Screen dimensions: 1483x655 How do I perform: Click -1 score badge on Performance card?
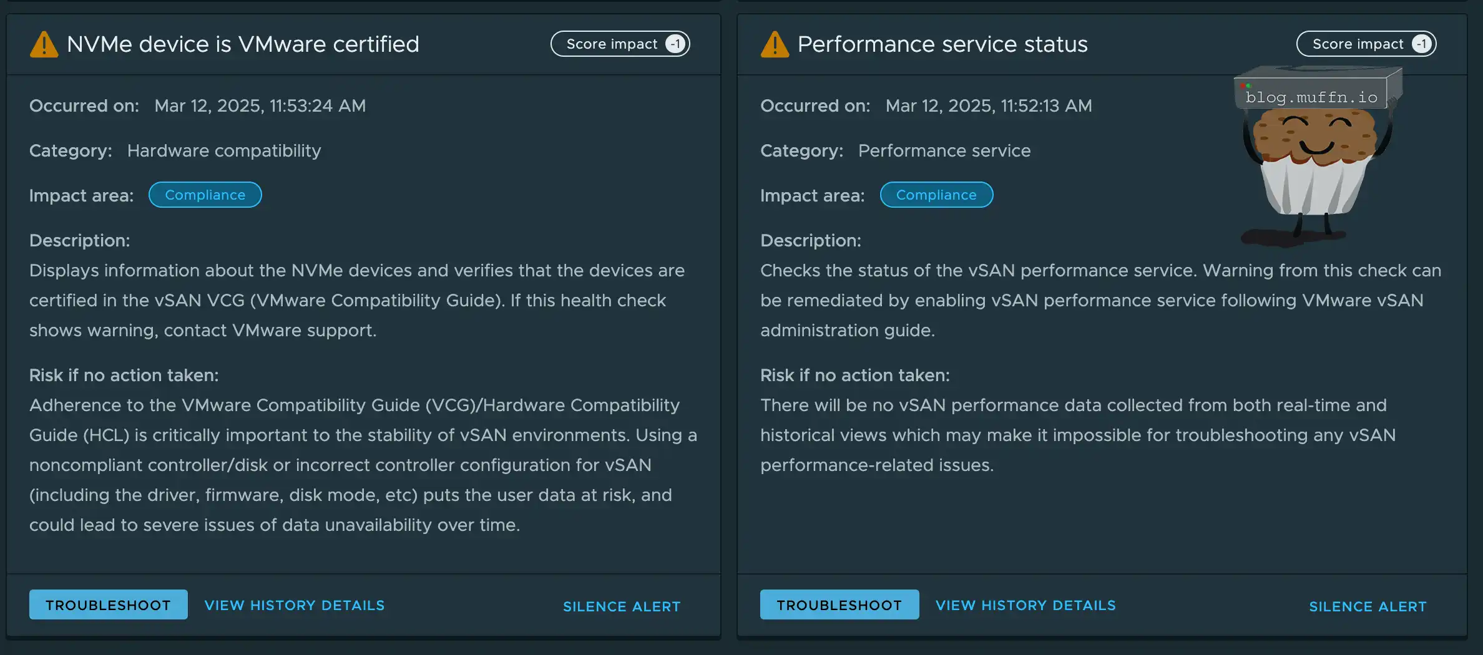tap(1422, 44)
